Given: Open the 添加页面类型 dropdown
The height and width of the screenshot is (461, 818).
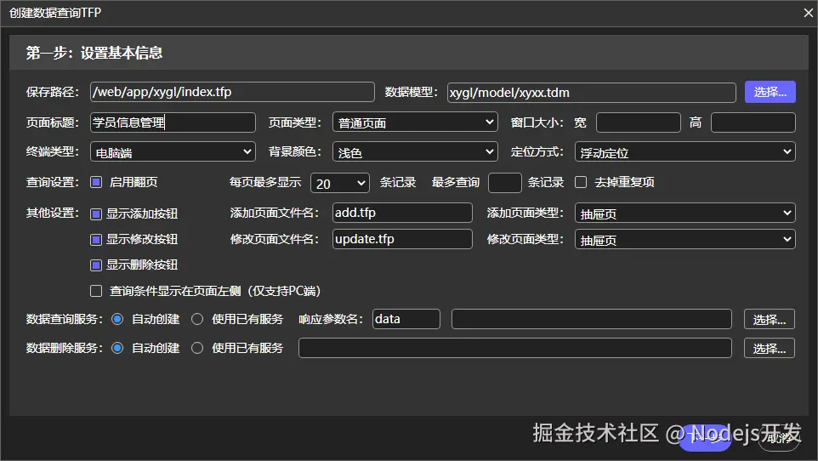Looking at the screenshot, I should [685, 213].
